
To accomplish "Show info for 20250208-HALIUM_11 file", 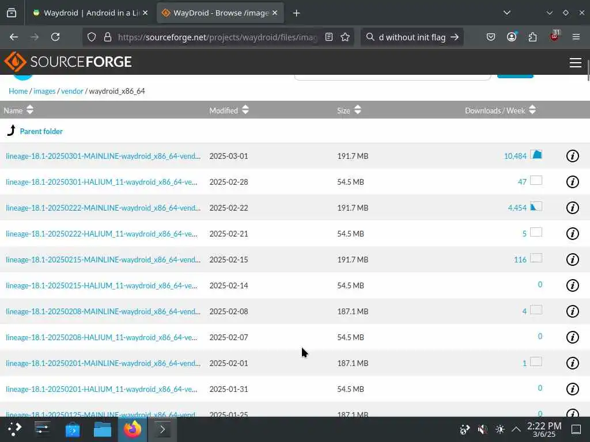I will click(x=572, y=337).
